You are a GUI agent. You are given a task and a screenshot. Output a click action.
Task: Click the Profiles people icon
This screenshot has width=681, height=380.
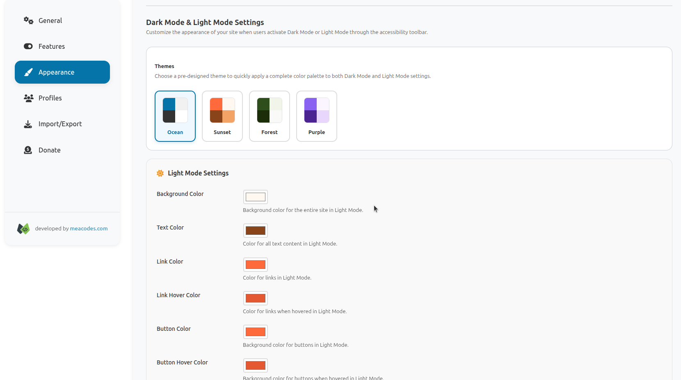point(28,98)
